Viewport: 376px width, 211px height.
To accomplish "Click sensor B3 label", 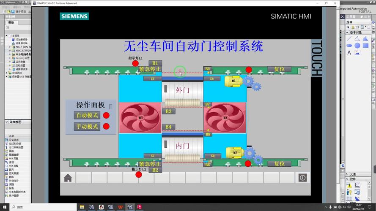I will tap(169, 111).
